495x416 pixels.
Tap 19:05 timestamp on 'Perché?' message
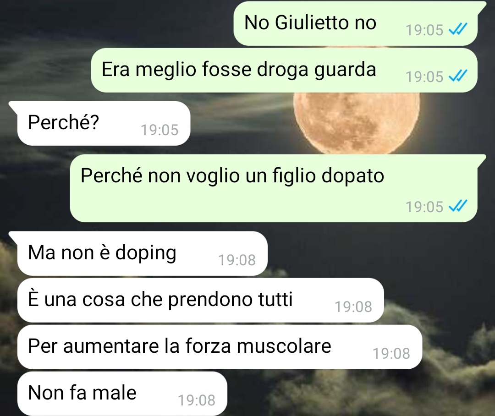click(159, 130)
